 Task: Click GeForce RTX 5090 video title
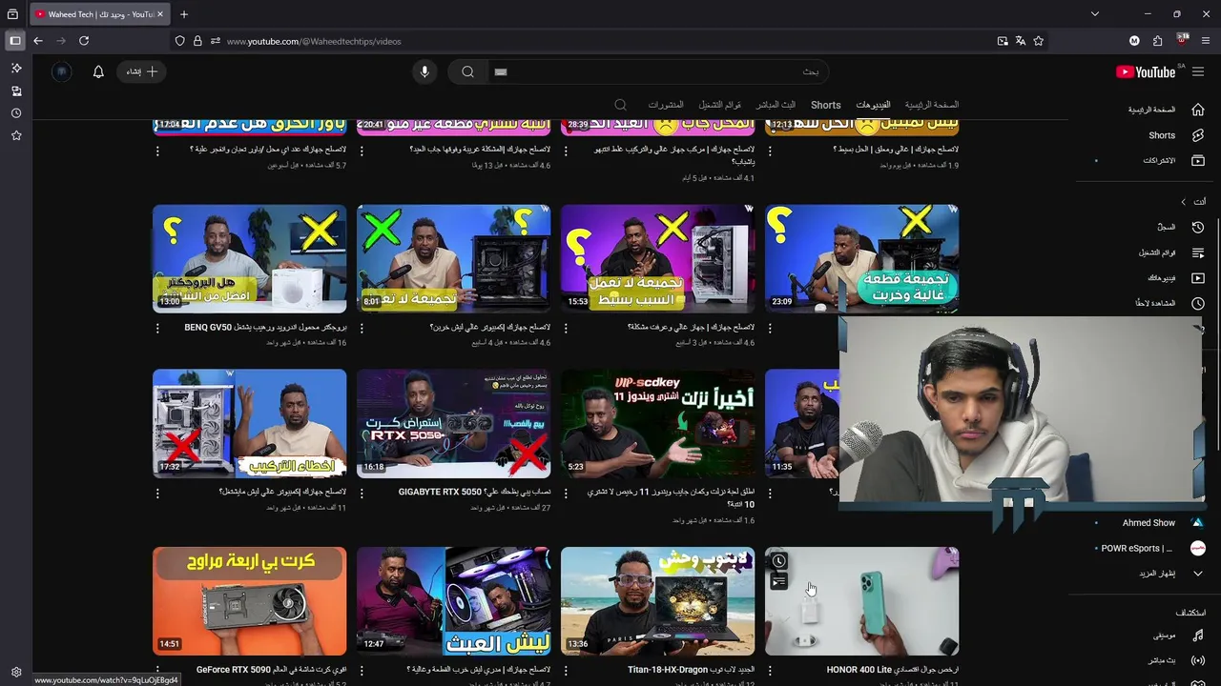coord(271,670)
